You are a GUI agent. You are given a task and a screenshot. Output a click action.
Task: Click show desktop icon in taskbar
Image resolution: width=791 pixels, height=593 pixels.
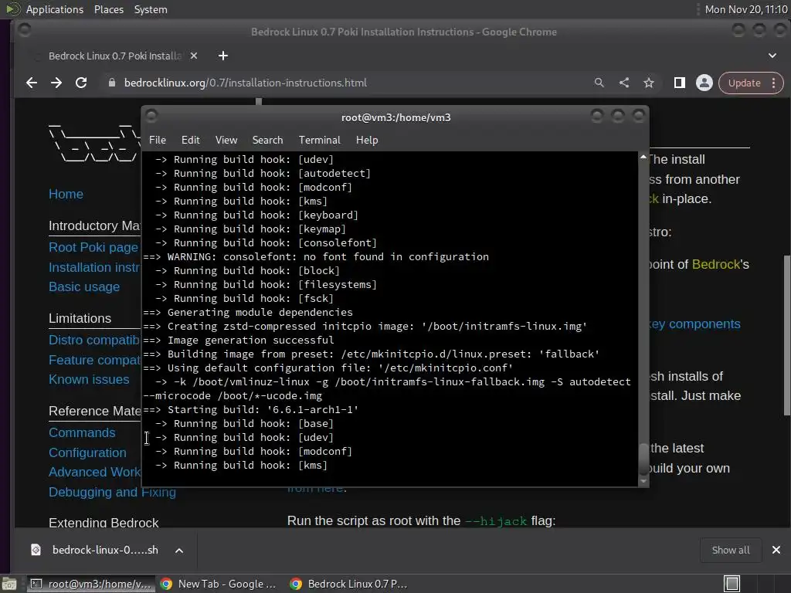tap(9, 584)
